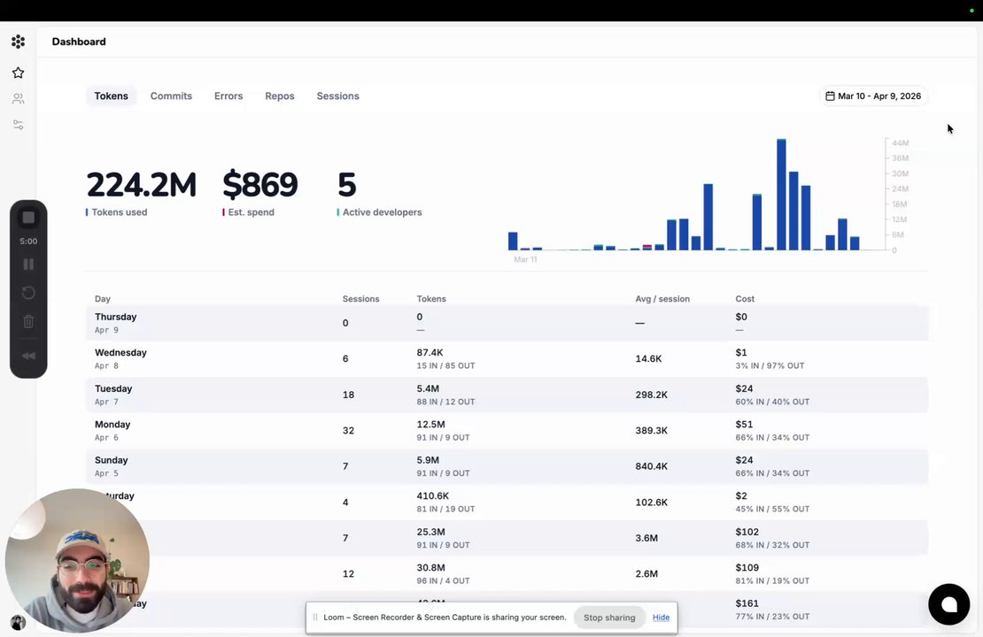Image resolution: width=983 pixels, height=637 pixels.
Task: Restart the Loom recording
Action: coord(28,293)
